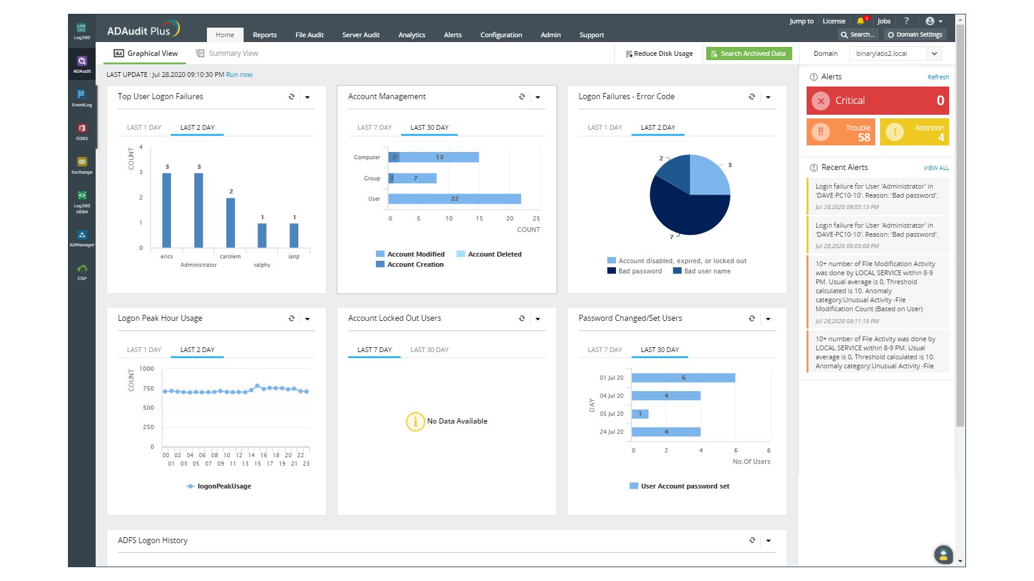Open Log360 UEBA sidebar icon
This screenshot has width=1034, height=581.
pos(82,201)
